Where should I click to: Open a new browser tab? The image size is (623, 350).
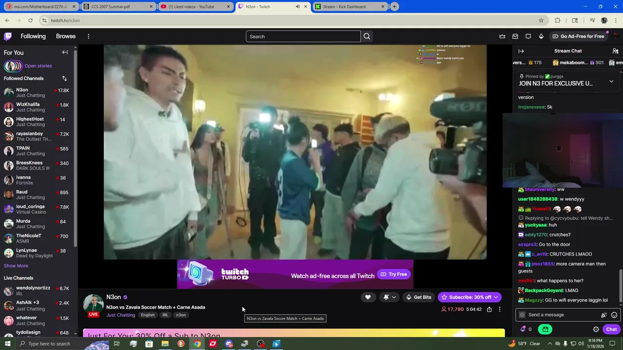[395, 7]
